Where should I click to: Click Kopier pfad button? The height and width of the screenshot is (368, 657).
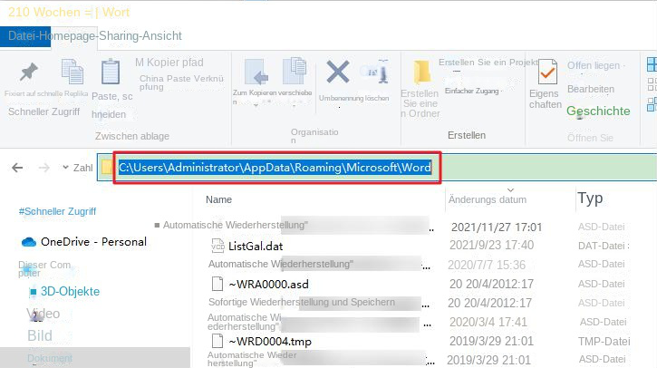169,63
